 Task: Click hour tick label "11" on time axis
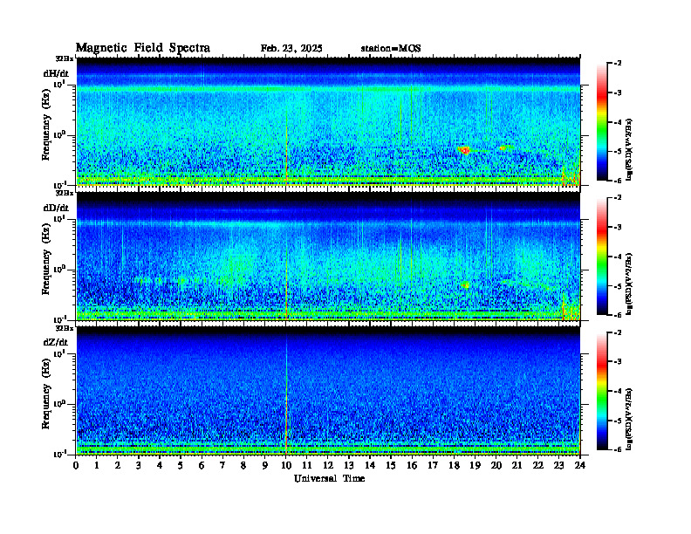pos(307,466)
